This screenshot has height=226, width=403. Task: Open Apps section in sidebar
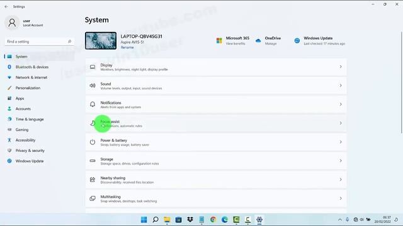click(x=39, y=99)
